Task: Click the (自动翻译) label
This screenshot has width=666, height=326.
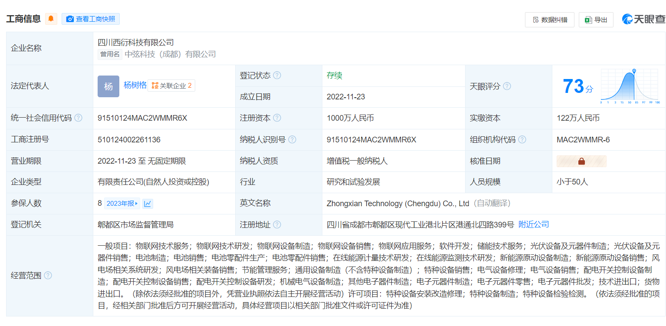Action: (492, 203)
